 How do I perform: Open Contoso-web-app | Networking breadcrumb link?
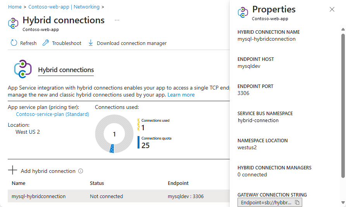click(x=64, y=7)
